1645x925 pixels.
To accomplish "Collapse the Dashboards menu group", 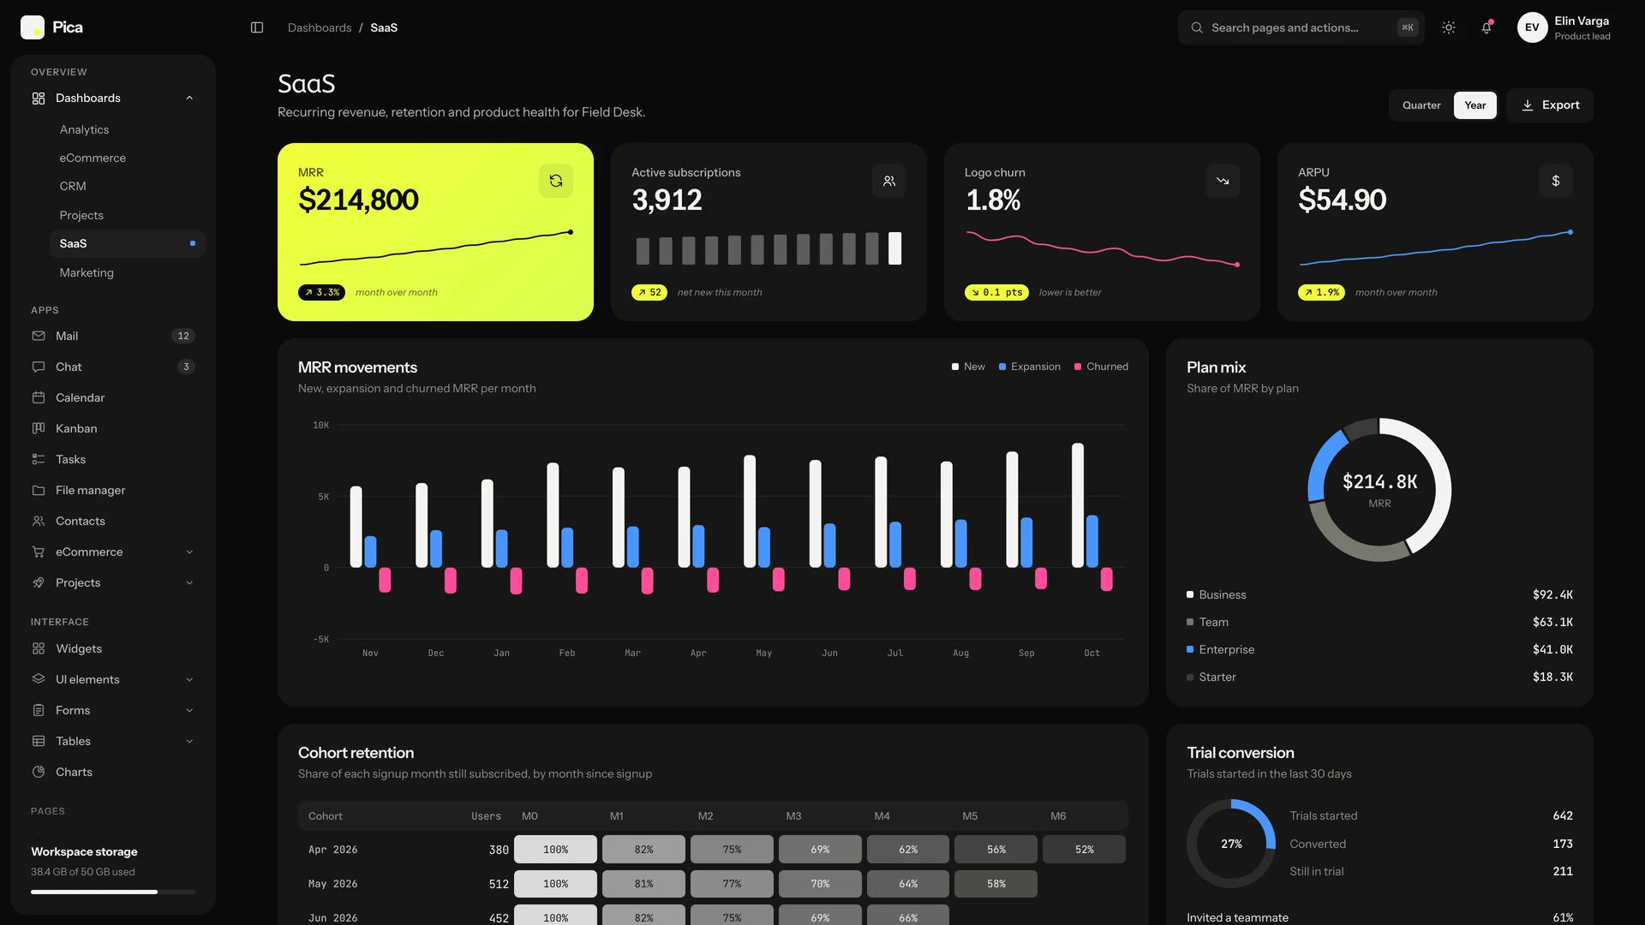I will (x=113, y=98).
